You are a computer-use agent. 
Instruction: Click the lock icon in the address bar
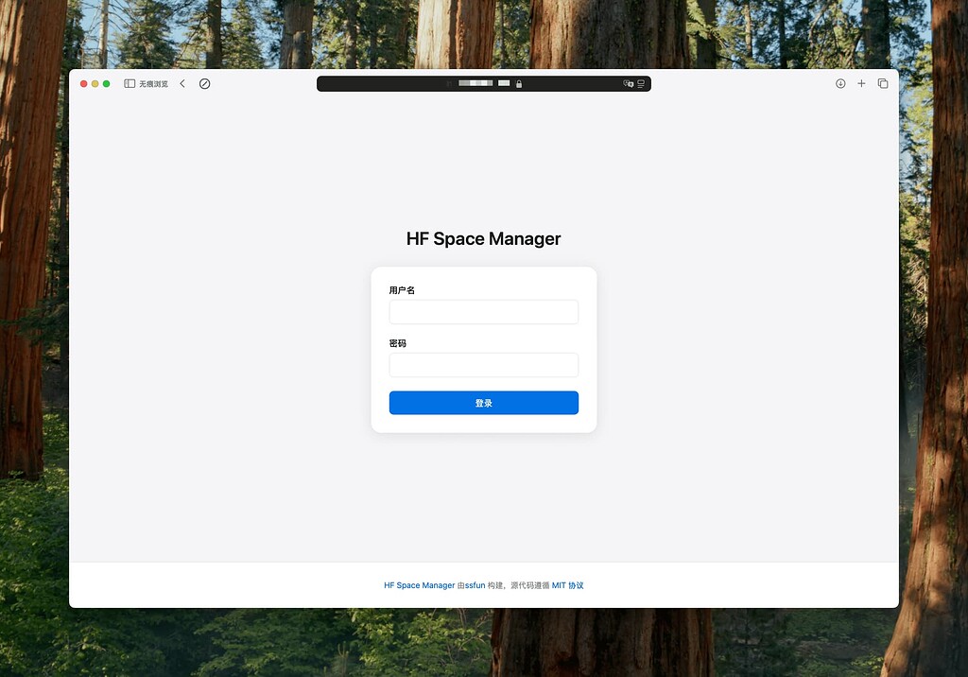pos(519,83)
